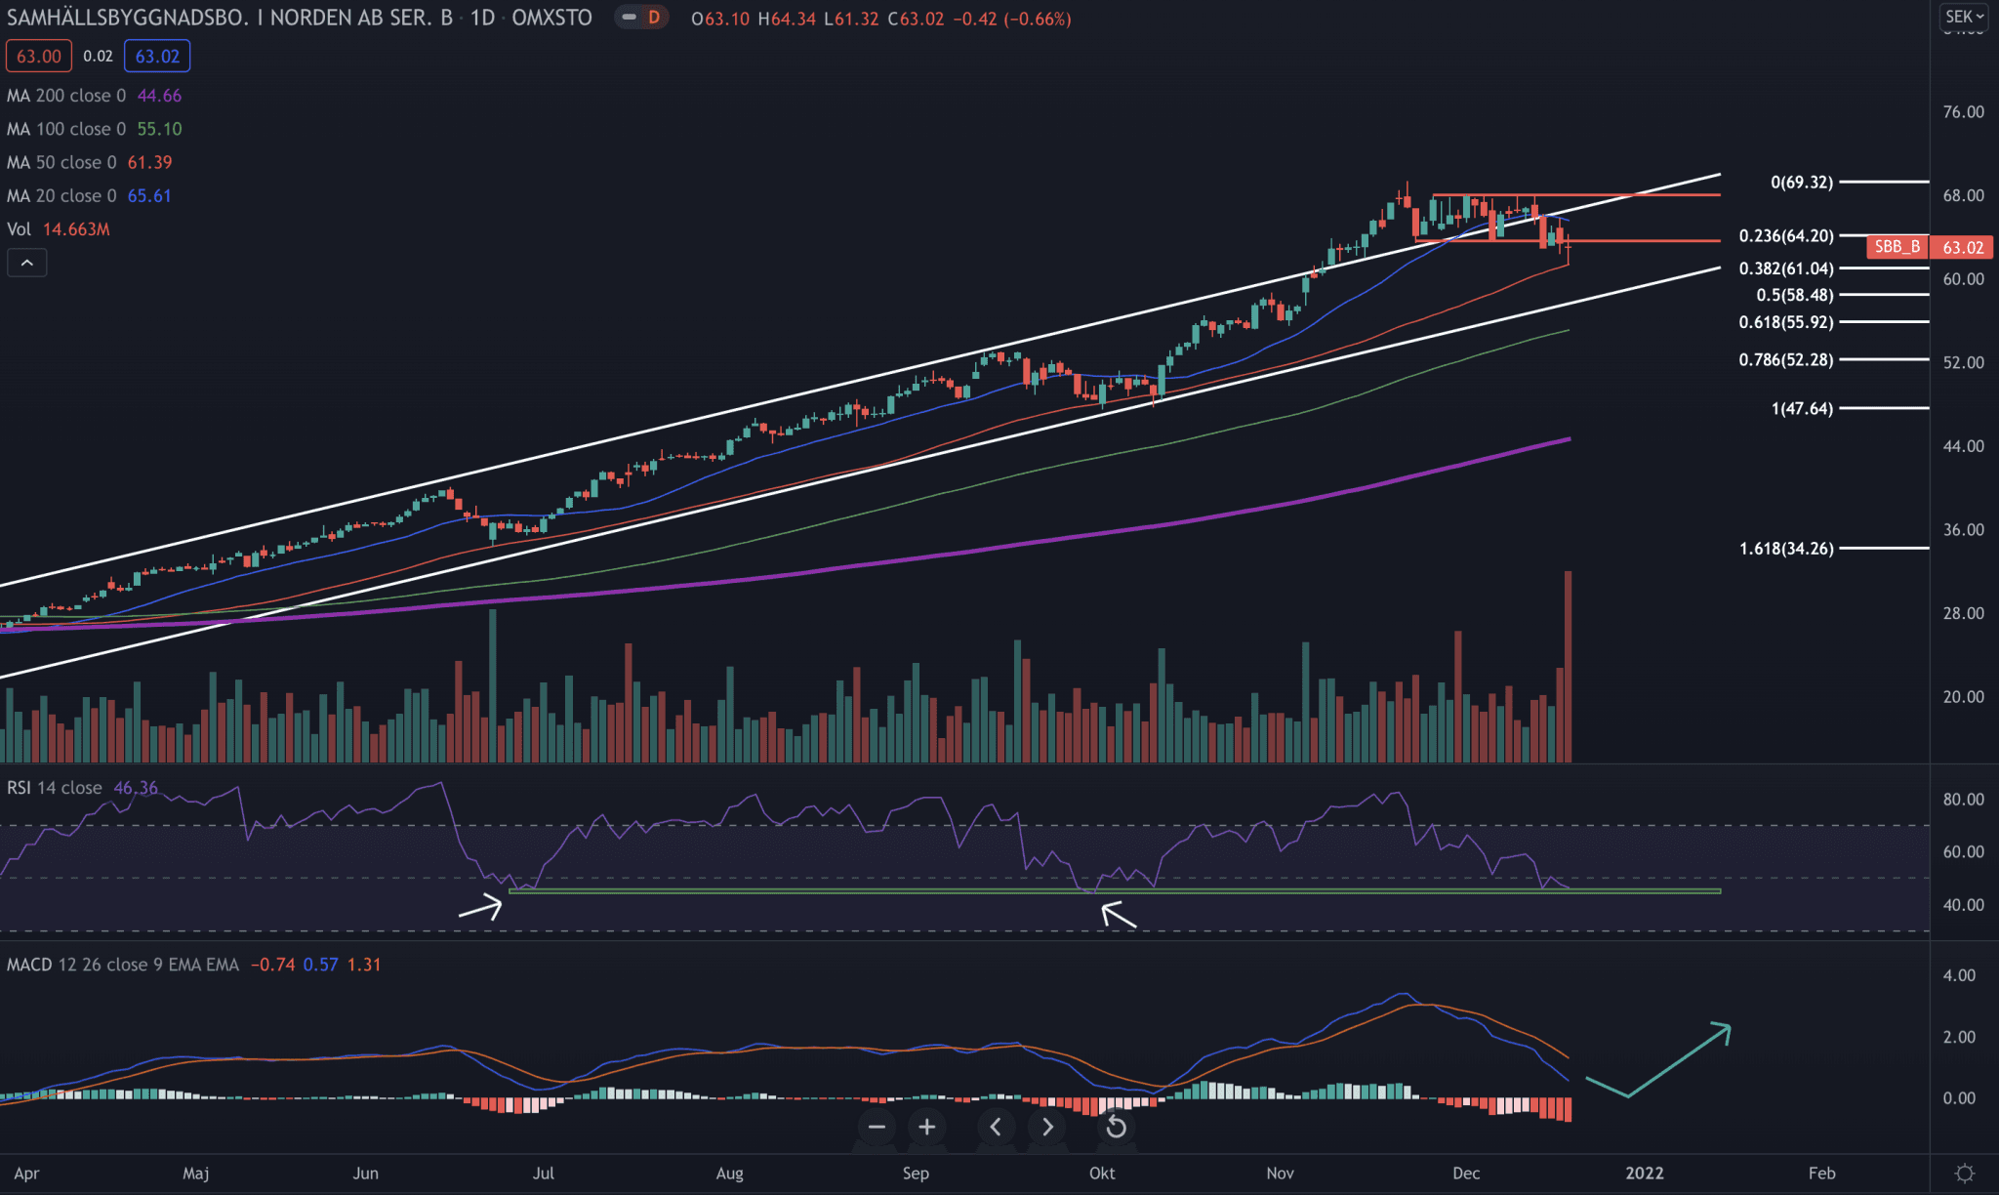Click the 0.618(55.92) Fibonacci level label
The height and width of the screenshot is (1195, 1999).
[x=1785, y=322]
